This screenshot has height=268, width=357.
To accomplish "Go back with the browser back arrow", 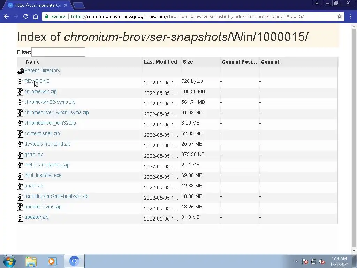I will point(6,16).
